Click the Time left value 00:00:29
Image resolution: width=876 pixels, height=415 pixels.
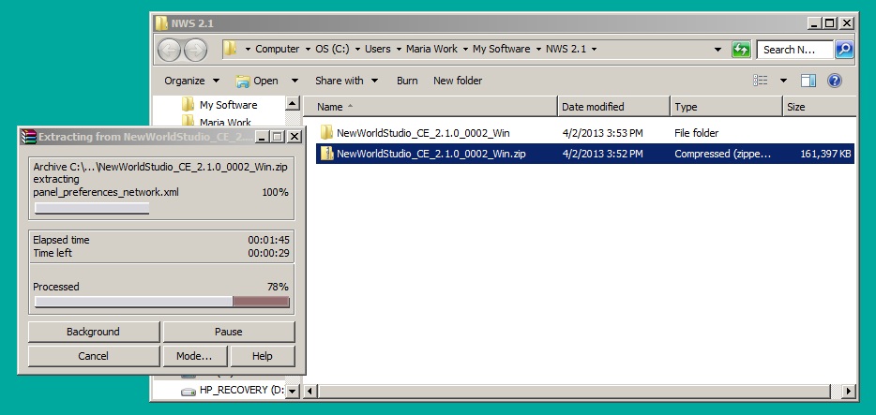click(268, 253)
